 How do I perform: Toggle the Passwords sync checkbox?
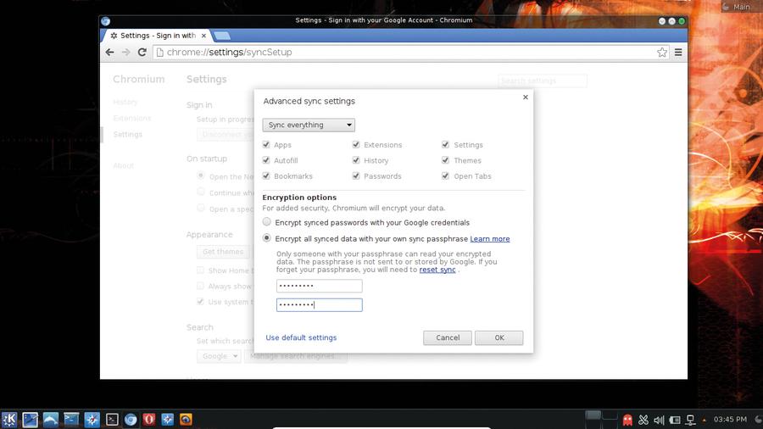click(x=356, y=176)
